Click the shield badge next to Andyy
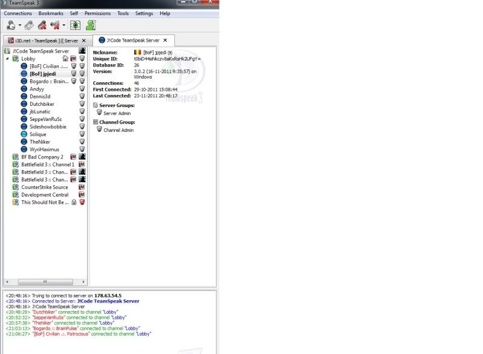The width and height of the screenshot is (483, 354). (82, 89)
